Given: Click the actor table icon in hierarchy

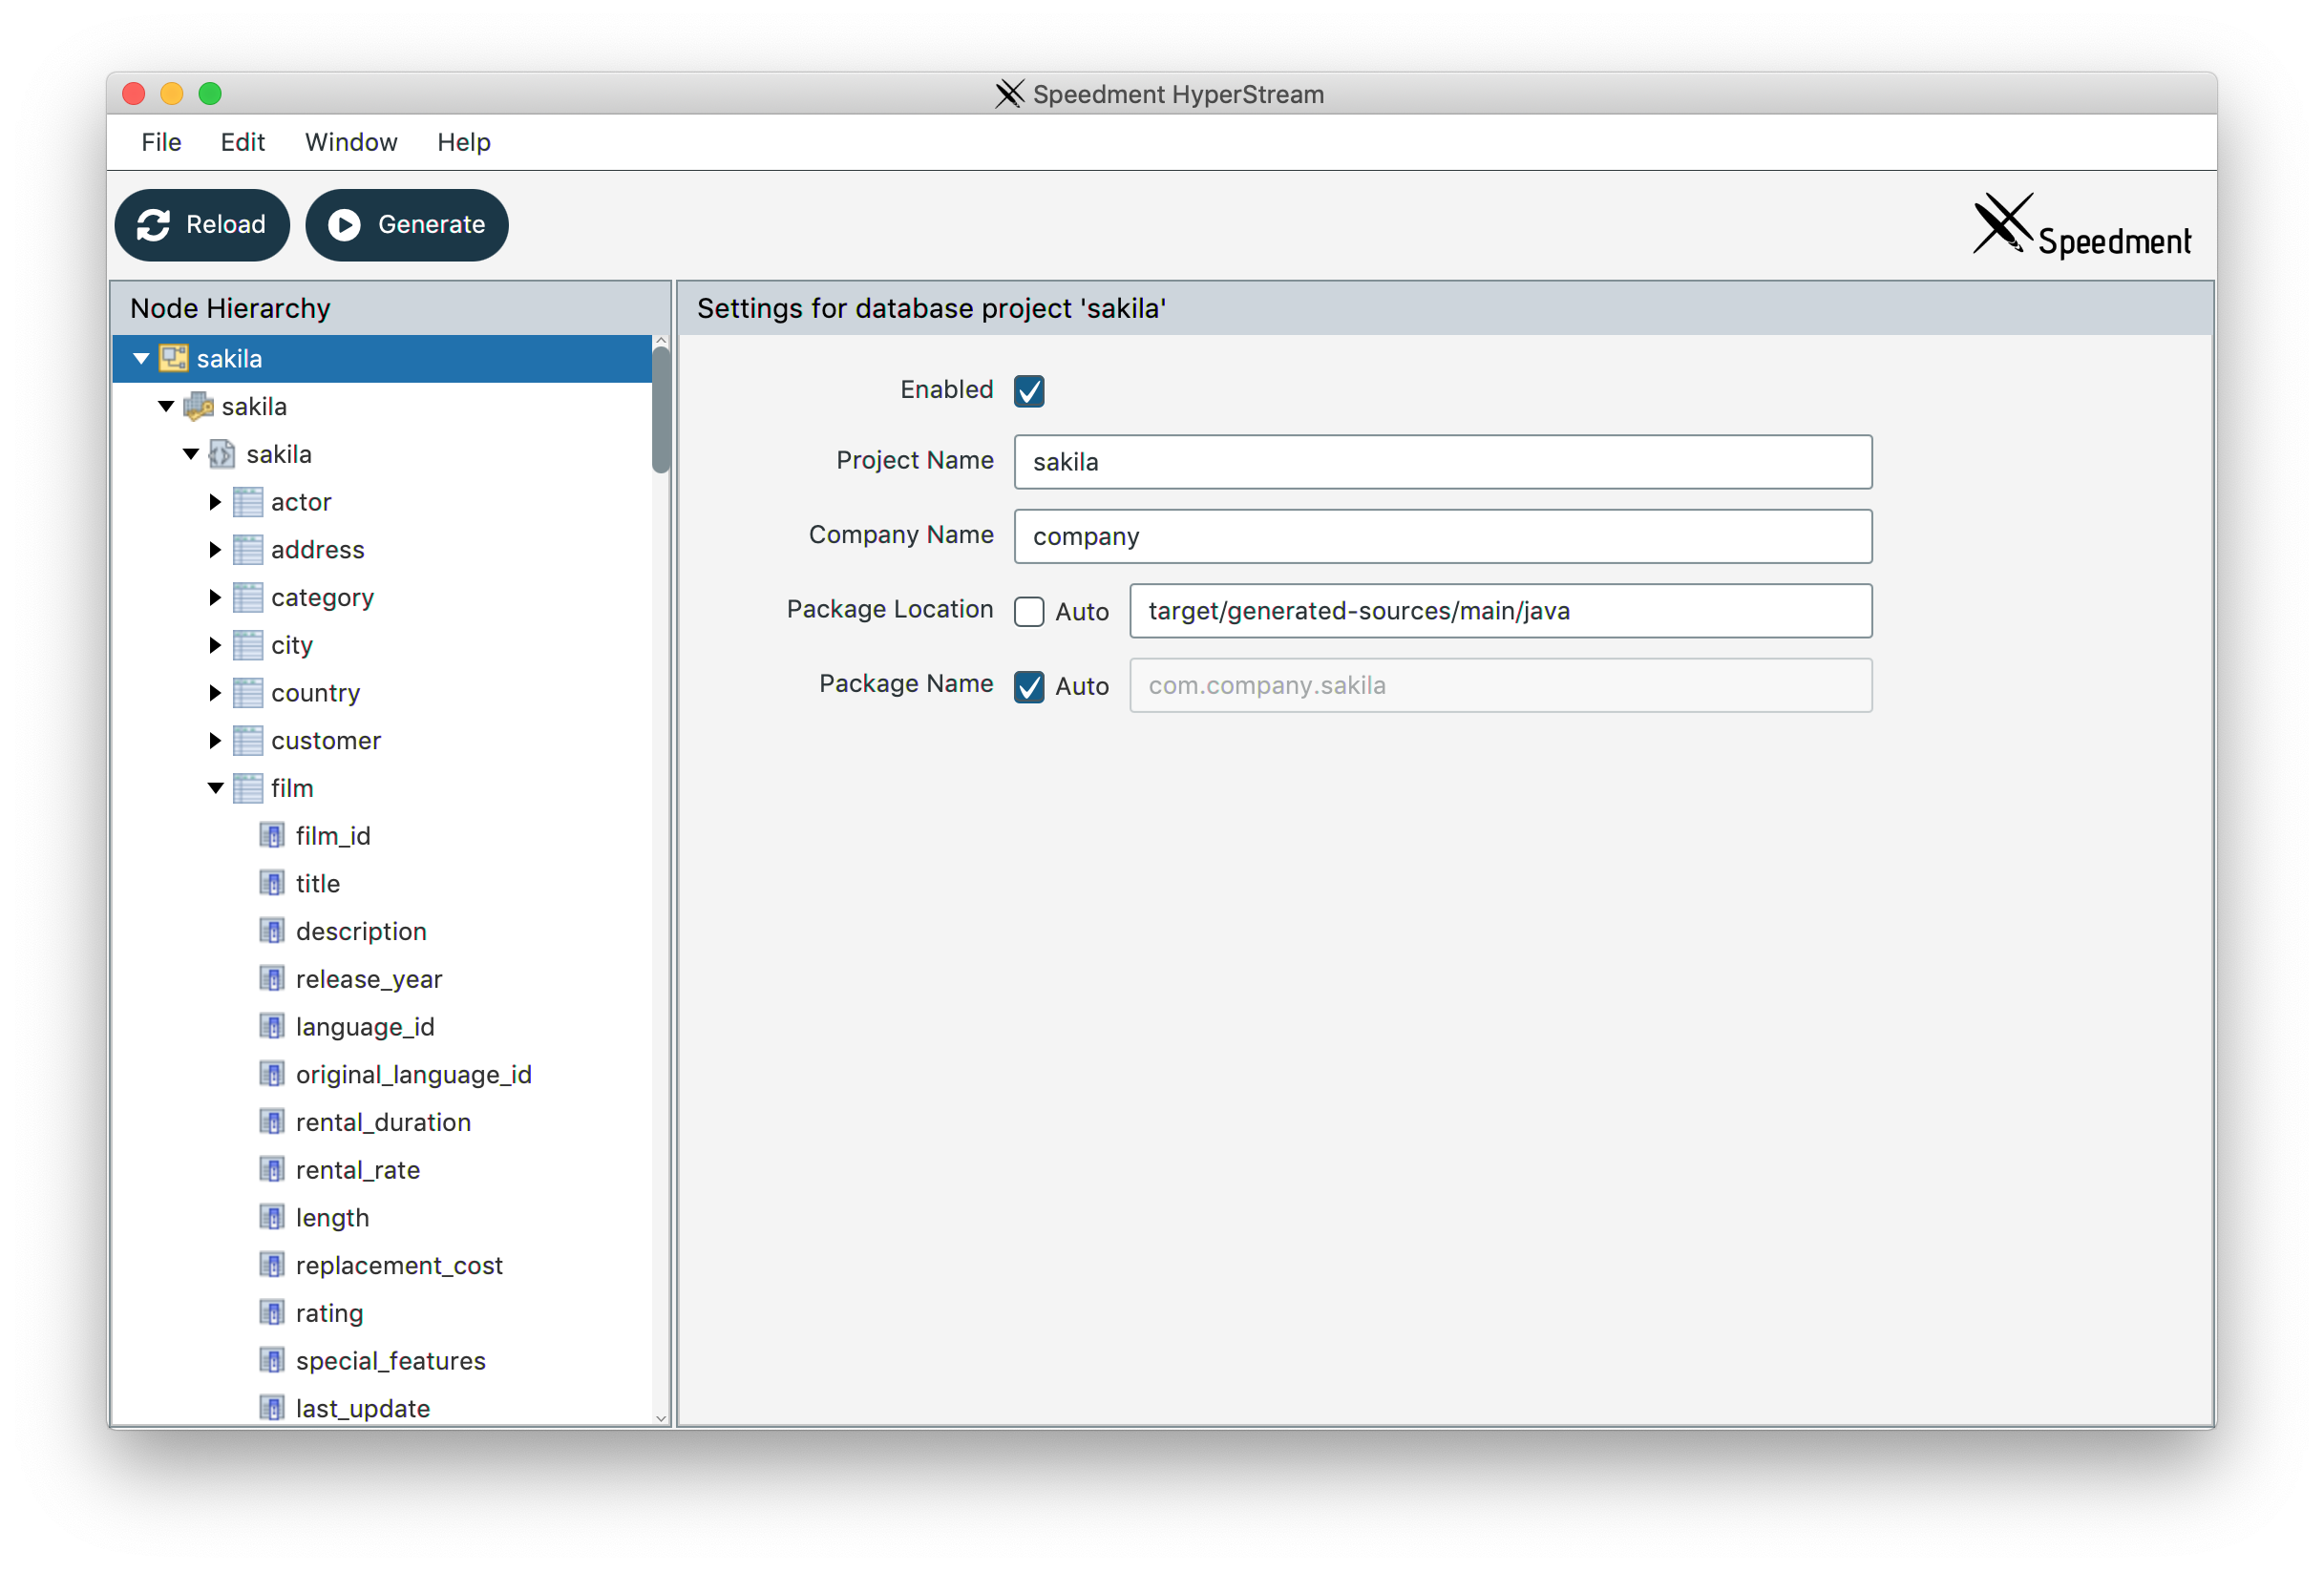Looking at the screenshot, I should tap(247, 501).
